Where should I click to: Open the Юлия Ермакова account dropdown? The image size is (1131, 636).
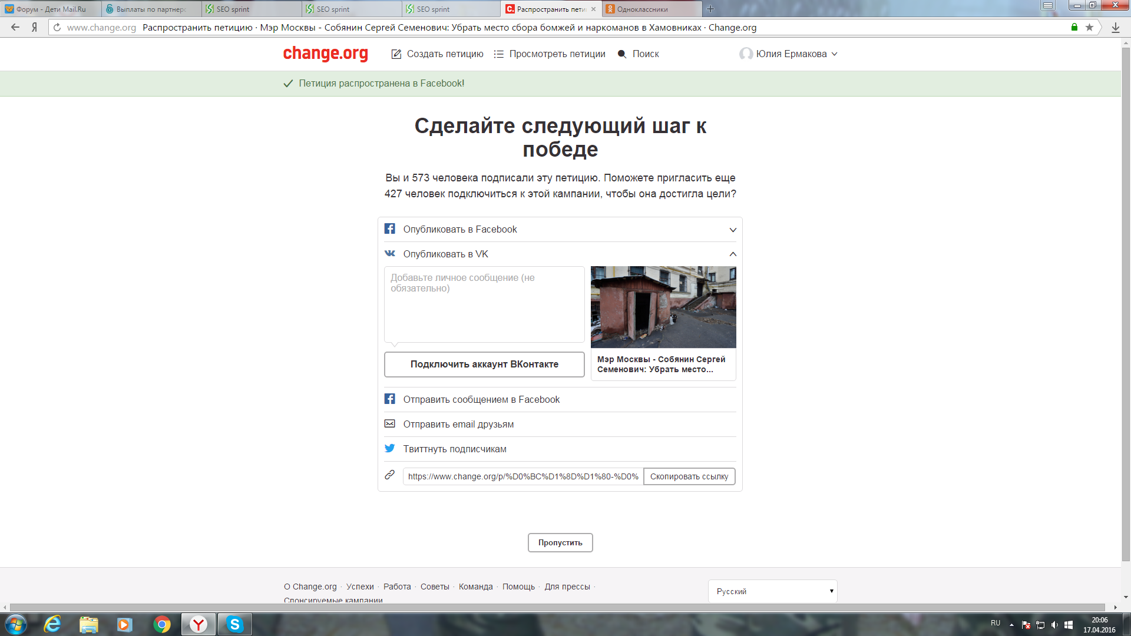pyautogui.click(x=789, y=54)
